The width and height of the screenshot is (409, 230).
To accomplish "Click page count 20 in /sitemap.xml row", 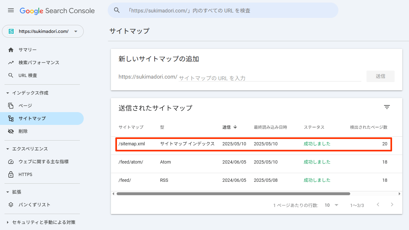I will coord(385,144).
